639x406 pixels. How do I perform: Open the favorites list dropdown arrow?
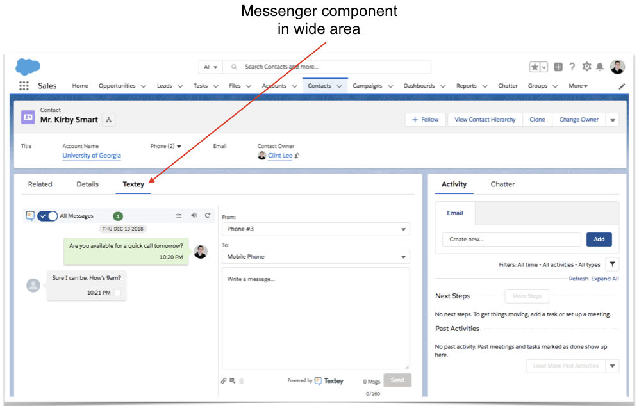point(544,67)
